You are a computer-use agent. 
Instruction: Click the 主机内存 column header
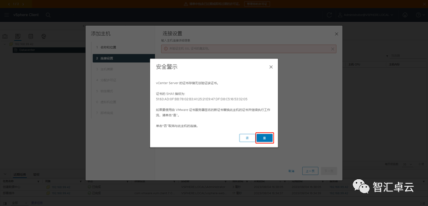394,64
